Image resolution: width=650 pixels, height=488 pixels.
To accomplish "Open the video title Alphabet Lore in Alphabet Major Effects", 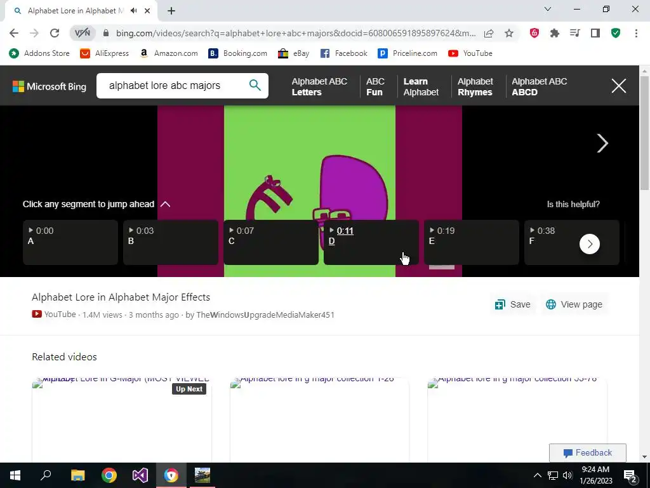I will 121,297.
